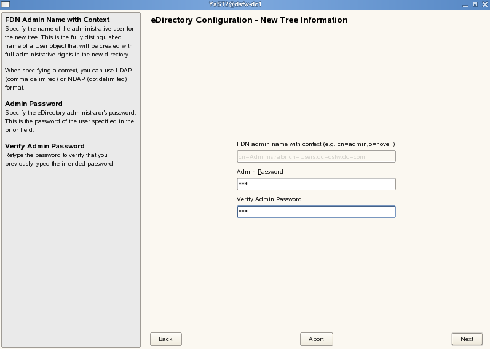Open the window menu icon in title bar
490x349 pixels.
click(x=5, y=4)
